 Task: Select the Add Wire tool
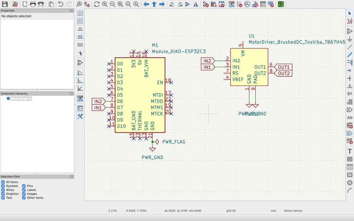[350, 47]
